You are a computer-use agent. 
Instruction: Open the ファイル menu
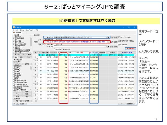(x=16, y=30)
